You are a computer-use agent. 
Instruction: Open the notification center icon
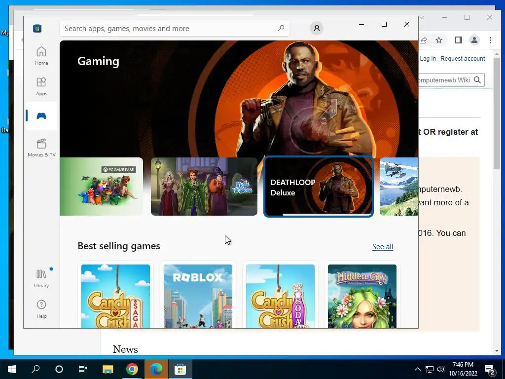tap(490, 369)
